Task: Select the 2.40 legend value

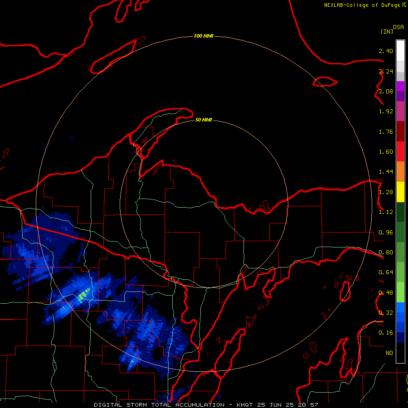Action: pos(386,51)
